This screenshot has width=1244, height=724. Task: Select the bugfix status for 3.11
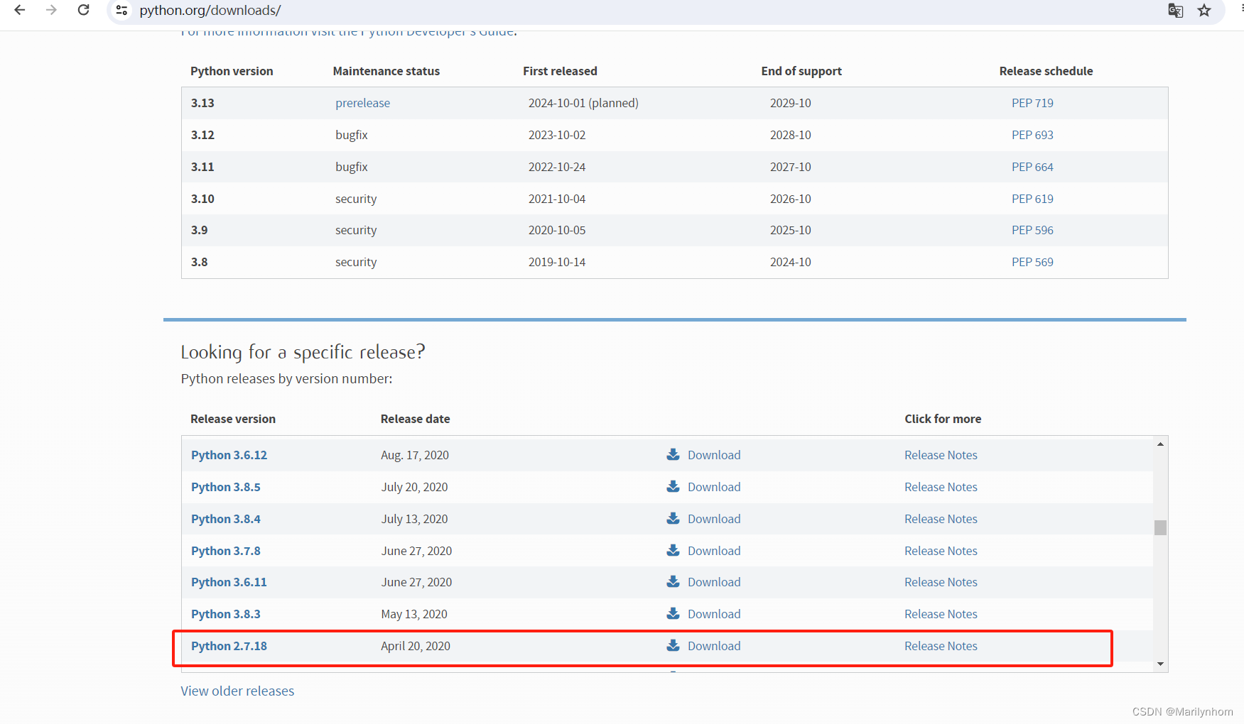pyautogui.click(x=352, y=167)
